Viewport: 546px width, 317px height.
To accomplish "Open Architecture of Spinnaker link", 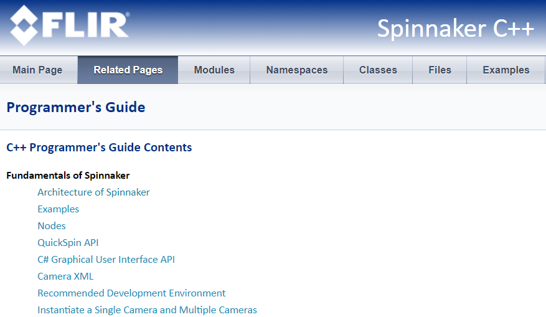I will (93, 192).
